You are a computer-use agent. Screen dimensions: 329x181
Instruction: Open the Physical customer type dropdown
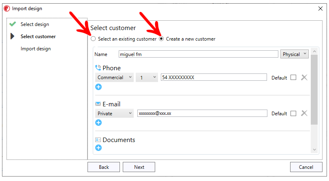click(x=295, y=54)
